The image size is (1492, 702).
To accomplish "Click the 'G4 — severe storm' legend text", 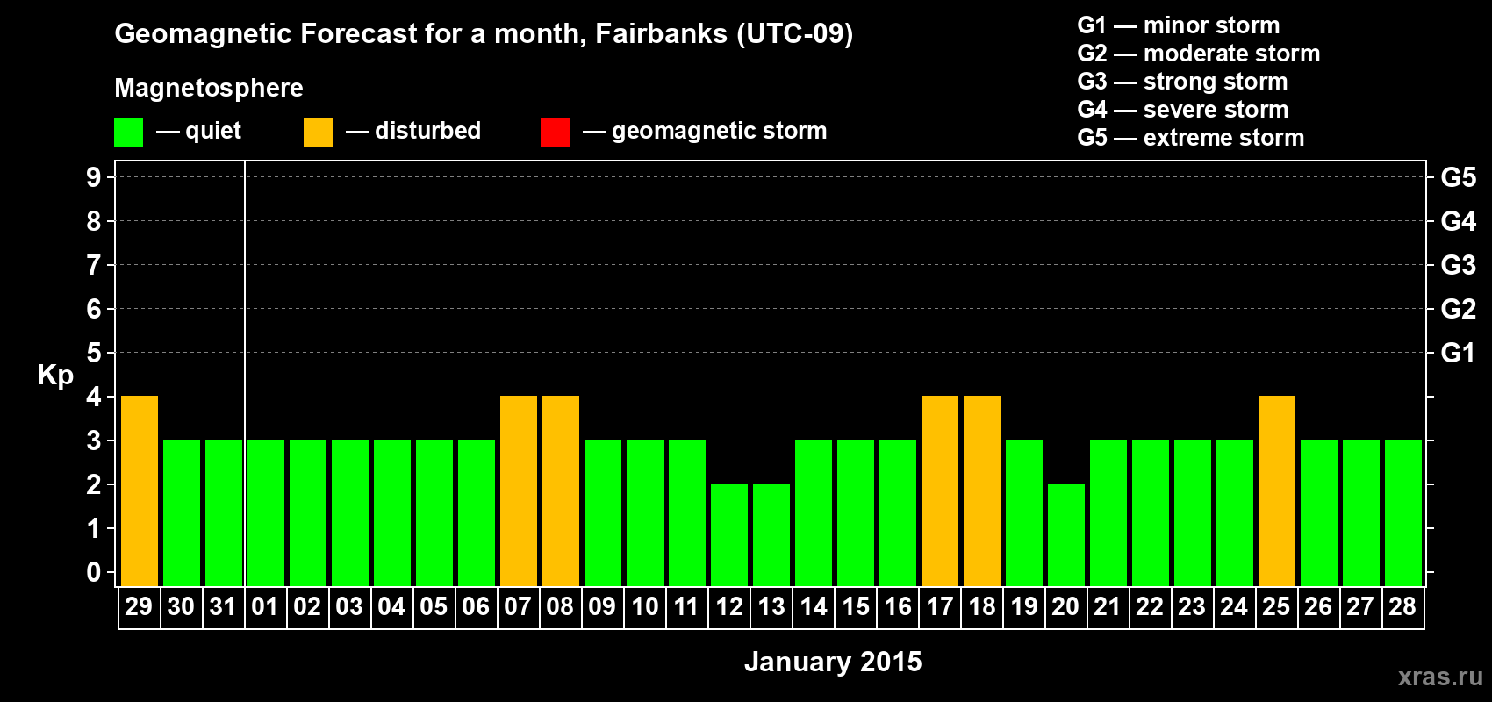I will pos(1183,110).
